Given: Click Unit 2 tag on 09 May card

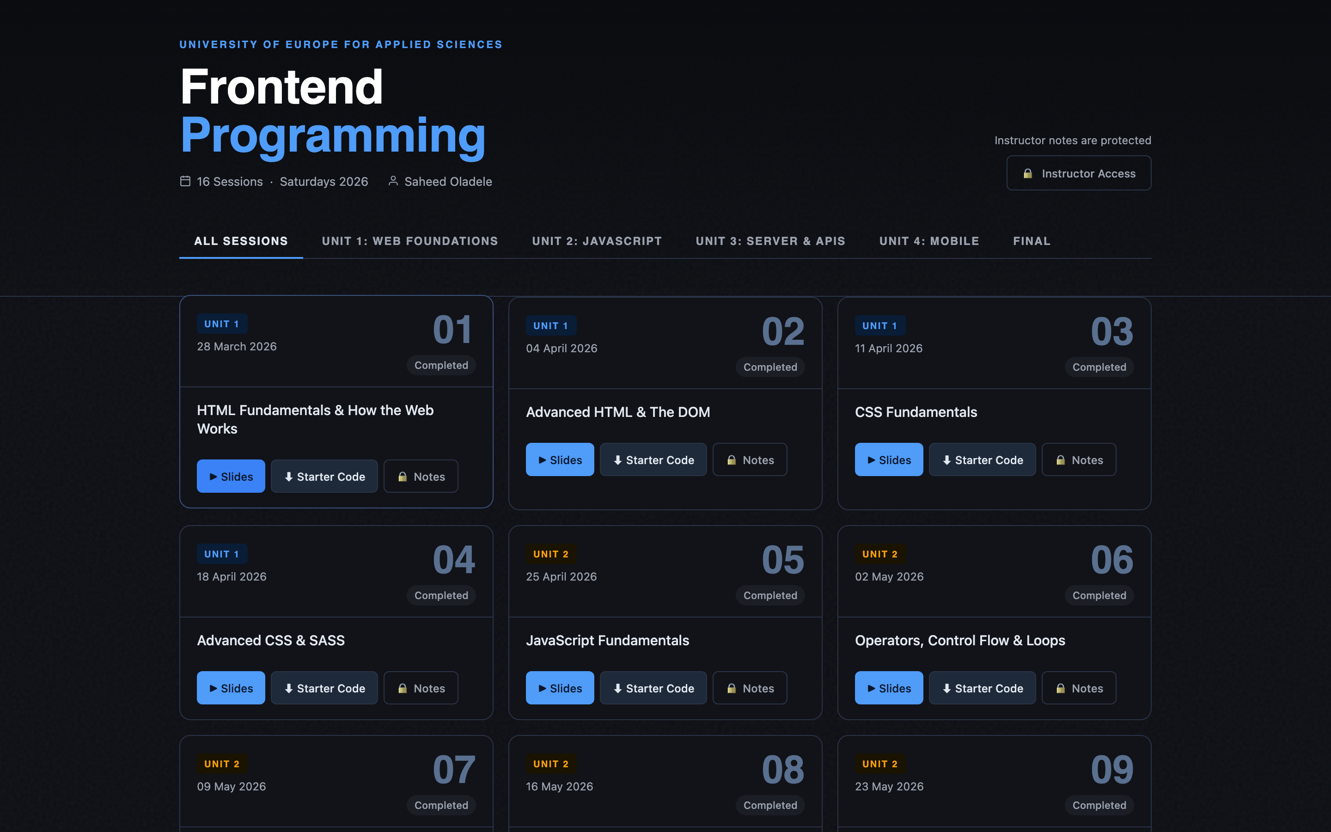Looking at the screenshot, I should pyautogui.click(x=222, y=764).
